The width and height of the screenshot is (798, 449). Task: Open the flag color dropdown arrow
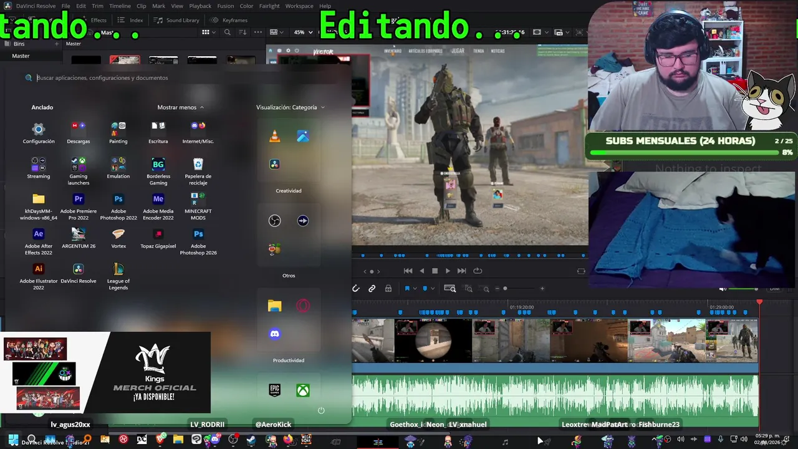click(x=415, y=289)
